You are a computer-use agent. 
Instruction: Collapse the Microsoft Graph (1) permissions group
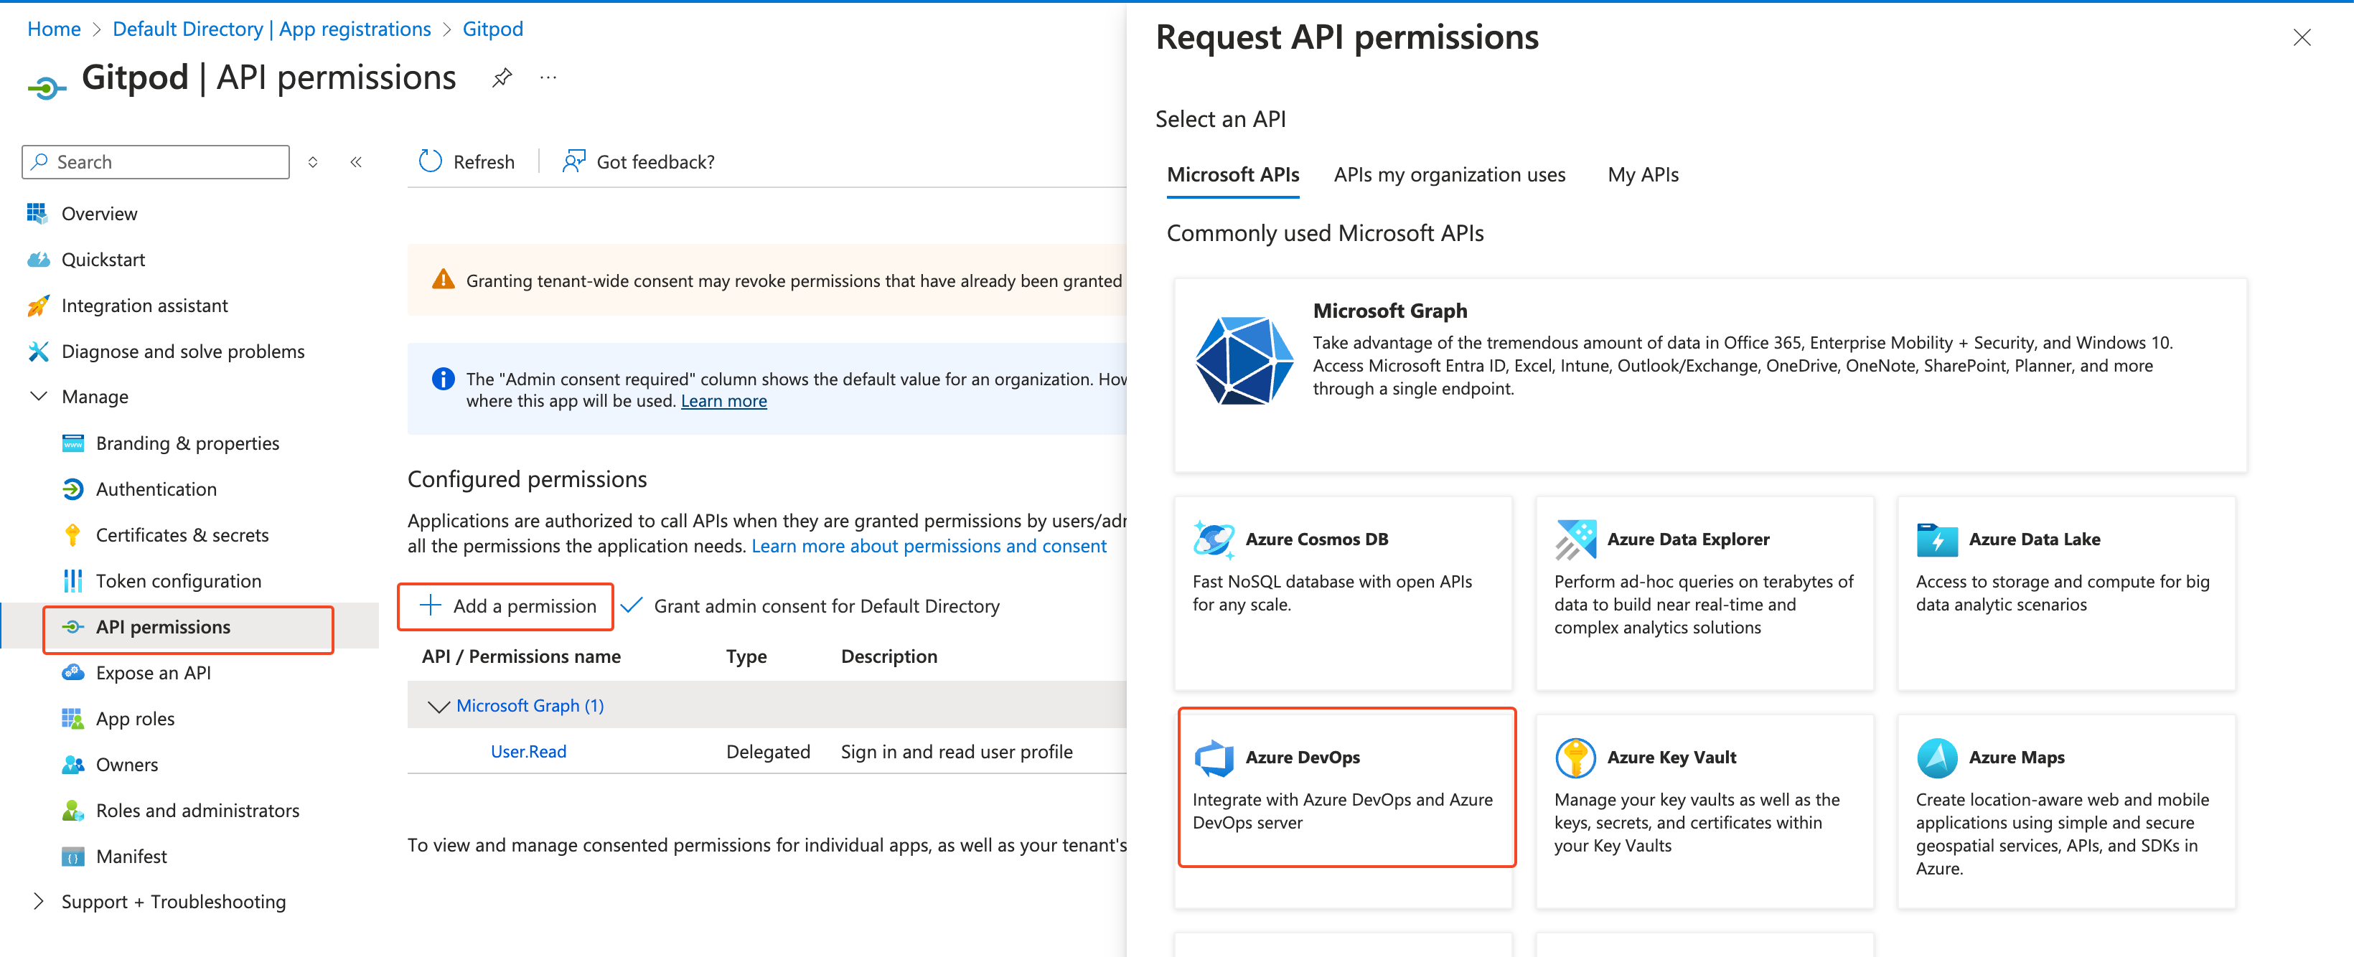[439, 706]
